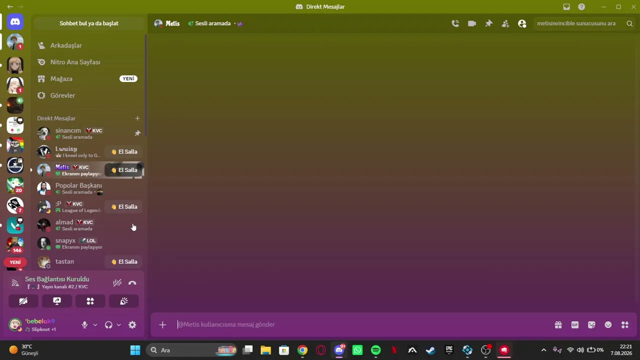Open the sticker picker
This screenshot has height=360, width=640.
click(x=591, y=325)
